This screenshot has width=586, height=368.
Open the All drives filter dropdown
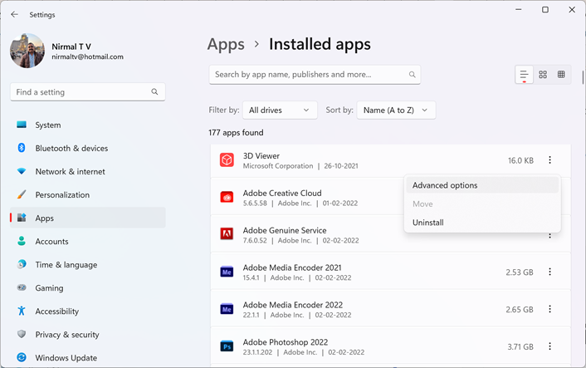click(x=280, y=110)
